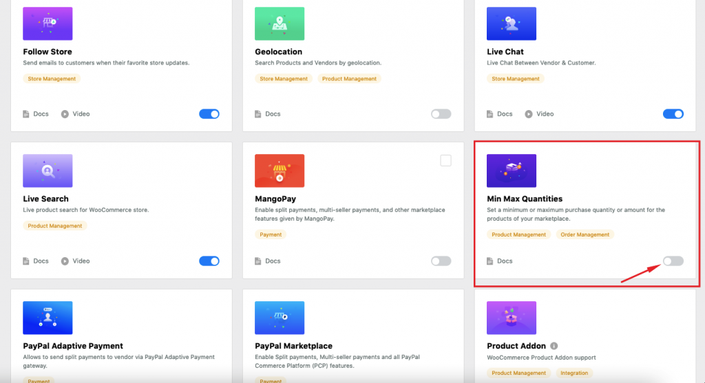Click the info icon beside Product Addon
This screenshot has height=383, width=705.
[x=554, y=346]
